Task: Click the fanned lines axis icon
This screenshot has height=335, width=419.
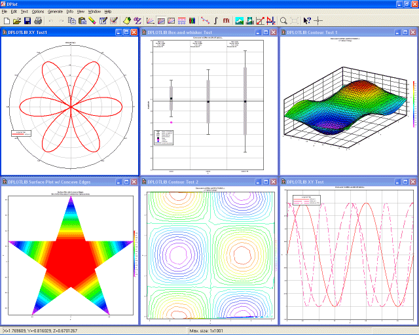Action: [150, 21]
